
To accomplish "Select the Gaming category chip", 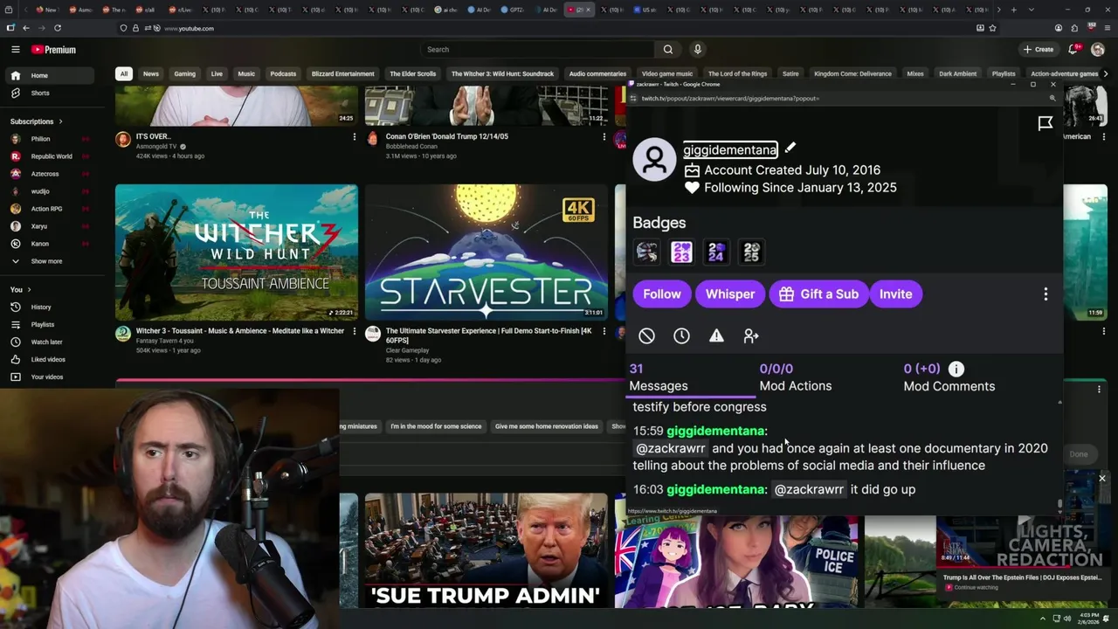I will [184, 74].
